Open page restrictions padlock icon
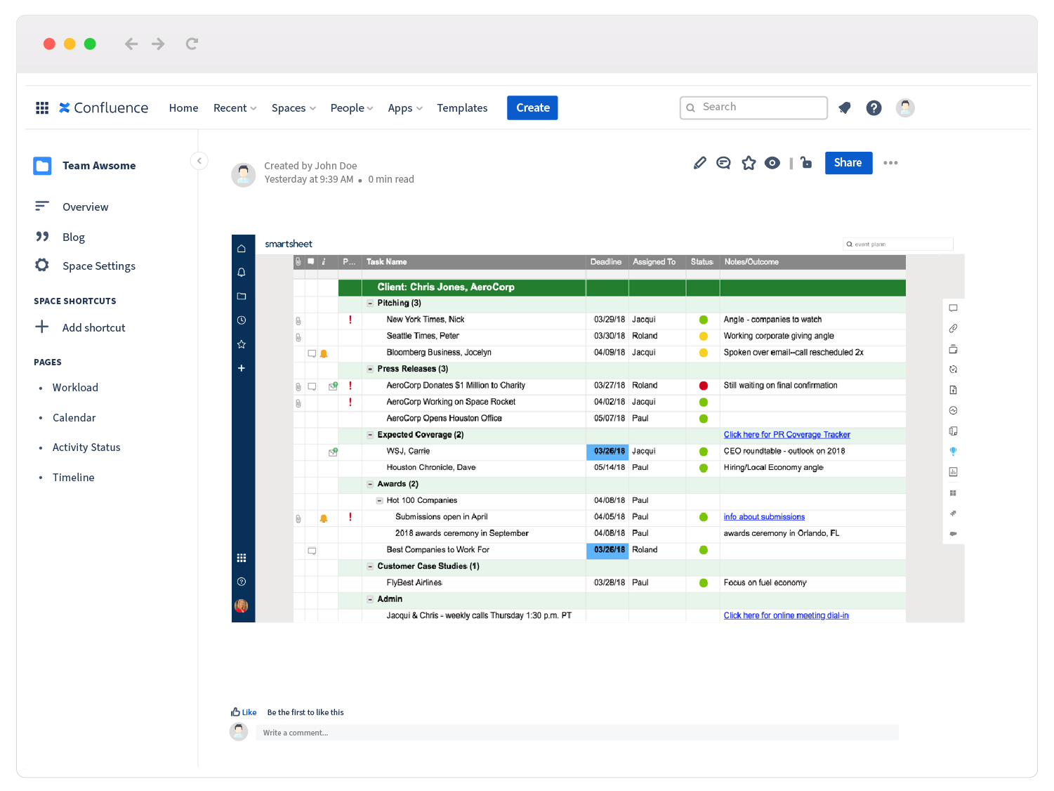The width and height of the screenshot is (1054, 791). point(806,162)
